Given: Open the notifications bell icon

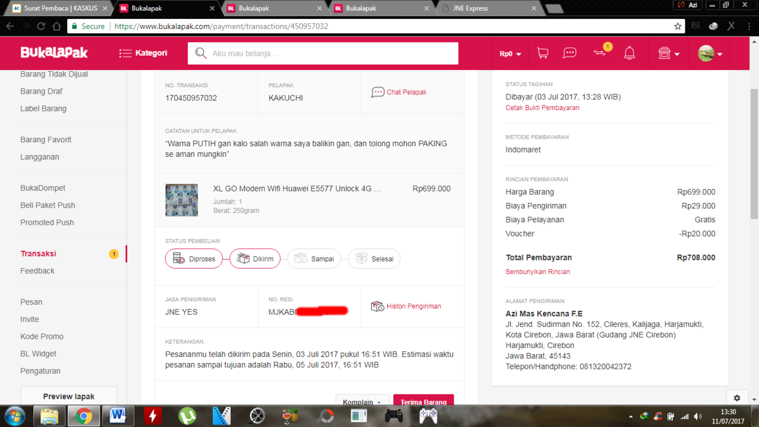Looking at the screenshot, I should (630, 53).
